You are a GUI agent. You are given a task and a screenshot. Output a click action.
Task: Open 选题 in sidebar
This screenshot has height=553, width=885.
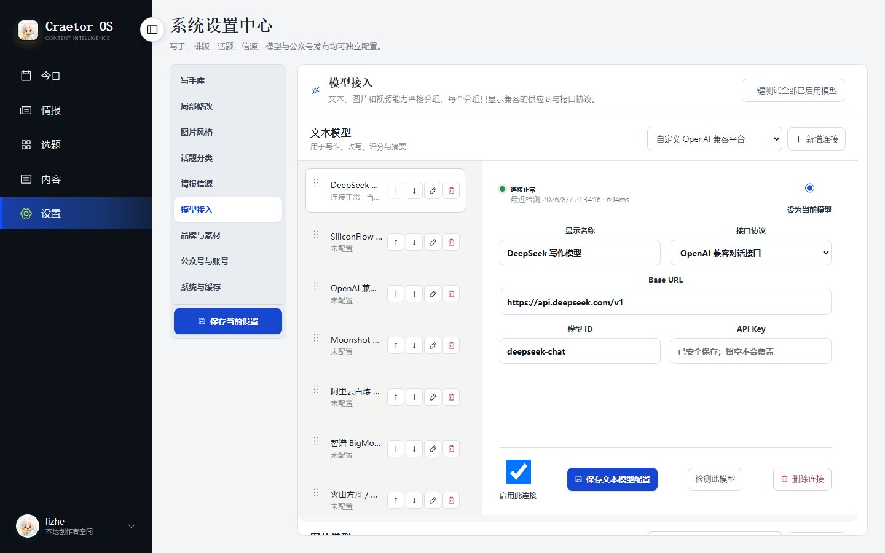[76, 144]
